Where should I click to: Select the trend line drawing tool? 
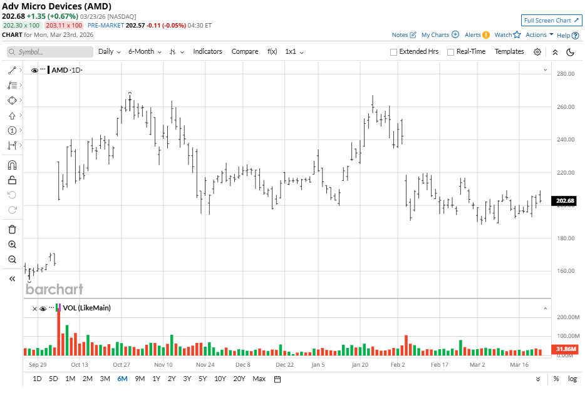12,70
